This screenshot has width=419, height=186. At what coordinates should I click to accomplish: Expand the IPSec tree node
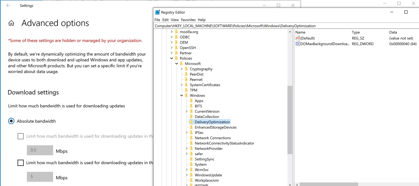click(x=187, y=133)
